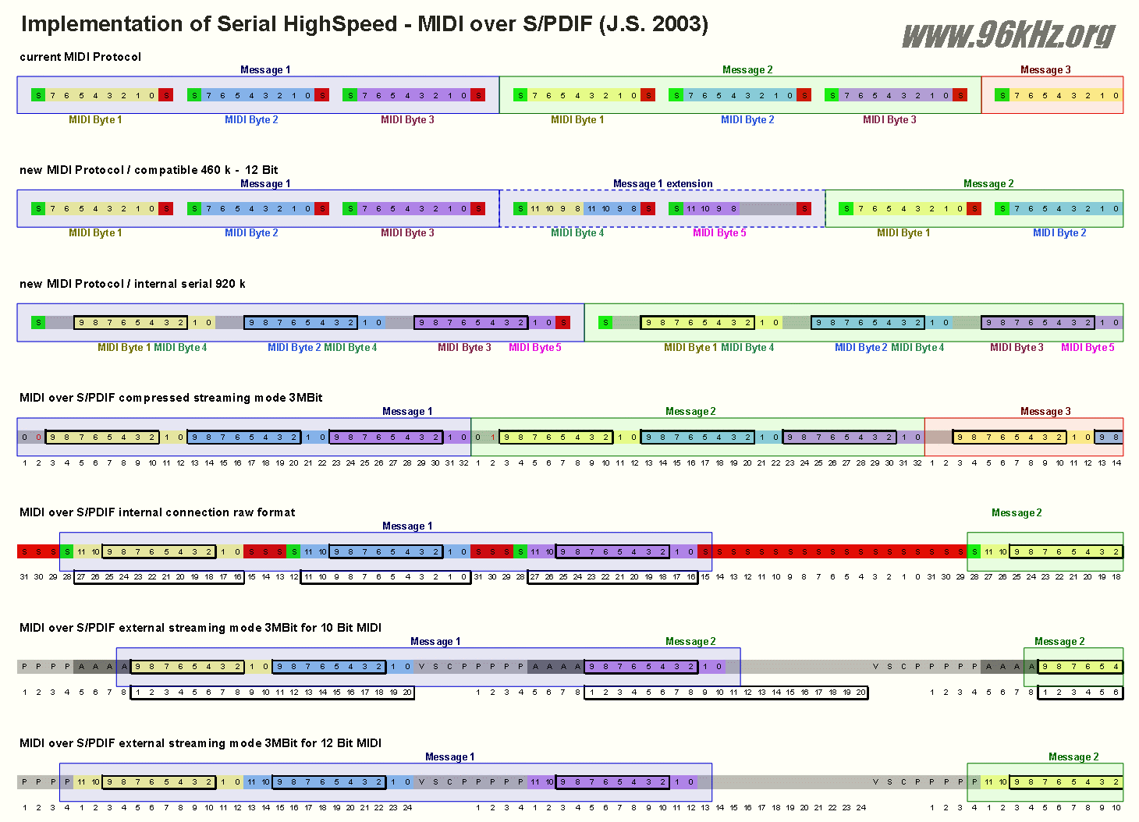This screenshot has width=1139, height=822.
Task: Click 'MIDI over S/PDIF internal connection raw format' heading
Action: point(158,512)
